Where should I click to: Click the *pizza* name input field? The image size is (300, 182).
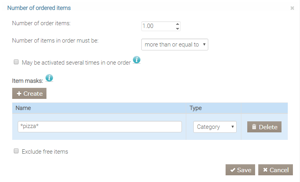click(100, 127)
